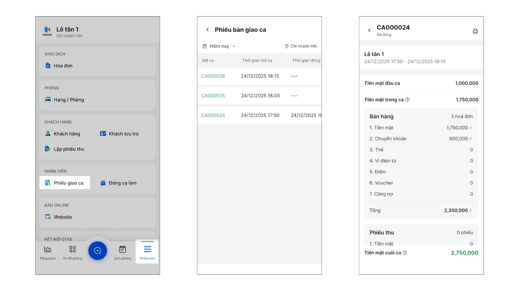The image size is (519, 291).
Task: Open the Hôm nay date dropdown
Action: (219, 46)
